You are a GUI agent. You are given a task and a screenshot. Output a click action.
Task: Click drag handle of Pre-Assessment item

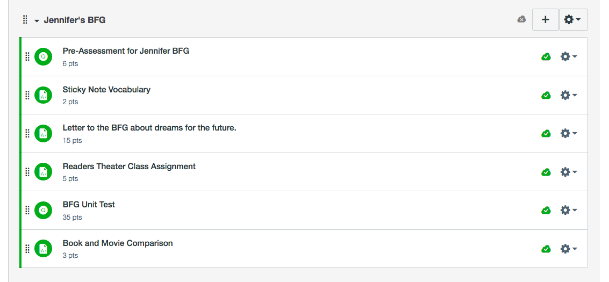click(x=27, y=56)
